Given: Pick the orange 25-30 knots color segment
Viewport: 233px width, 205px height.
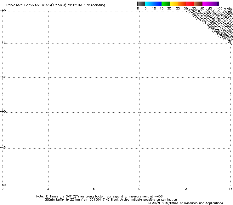Looking at the screenshot, I should pyautogui.click(x=182, y=4).
